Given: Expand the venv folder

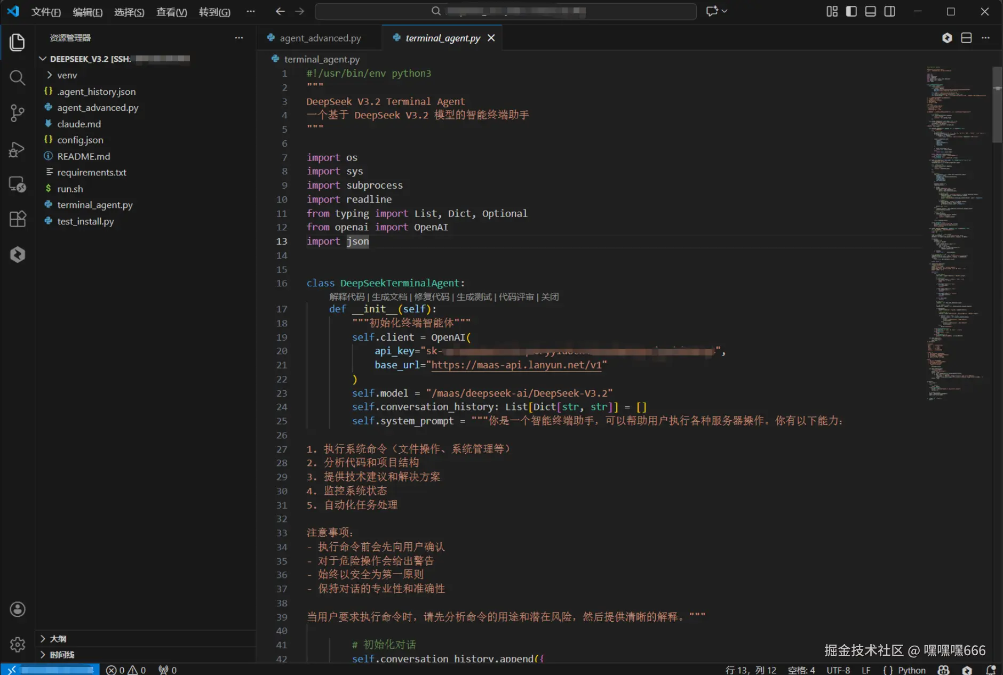Looking at the screenshot, I should (x=67, y=75).
